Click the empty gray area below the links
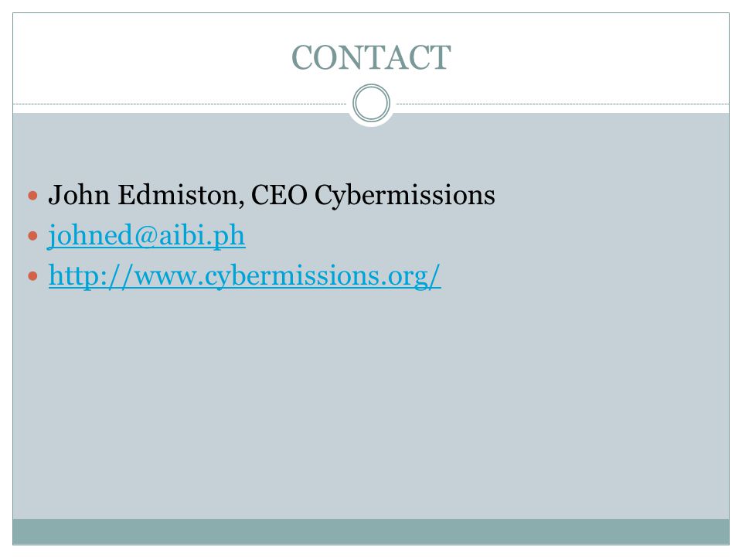The height and width of the screenshot is (557, 742). click(371, 402)
